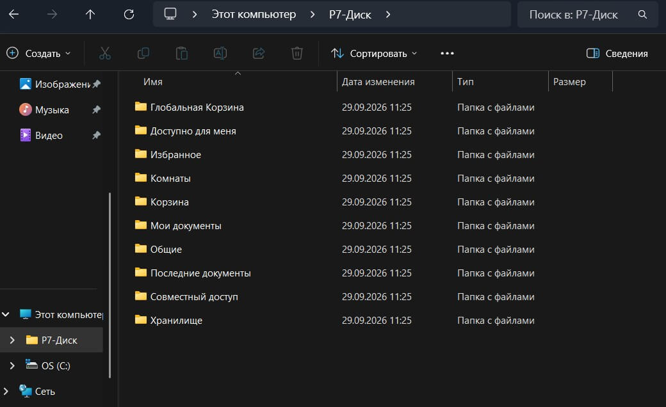Click the Хранилище folder icon
Screen dimensions: 666x407
(x=141, y=319)
